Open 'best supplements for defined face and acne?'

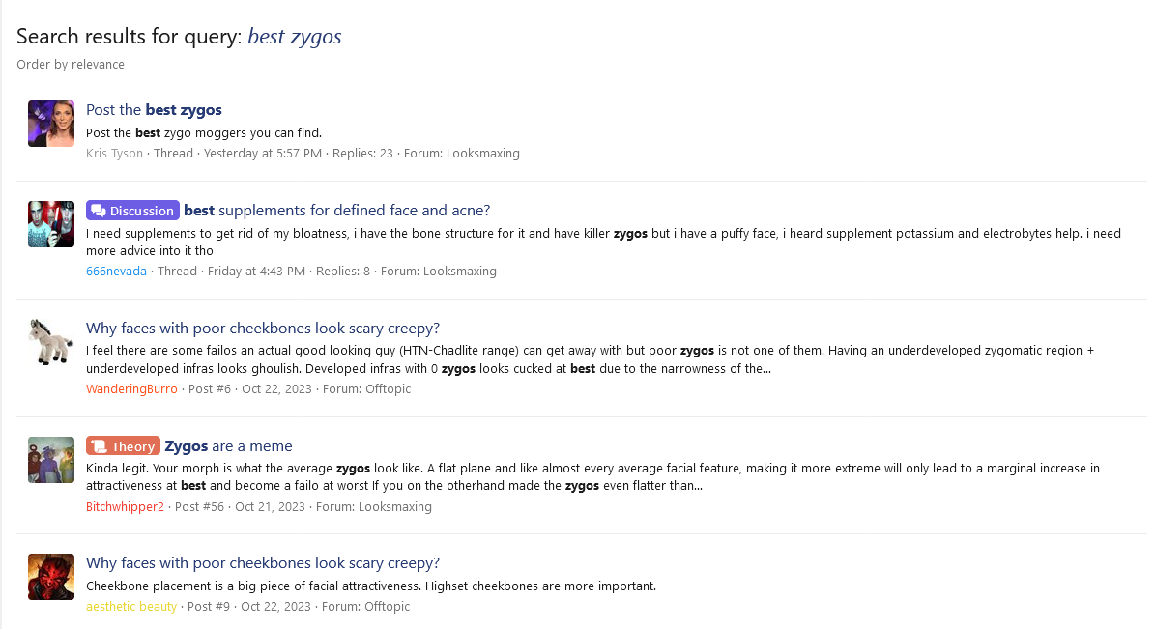[336, 211]
